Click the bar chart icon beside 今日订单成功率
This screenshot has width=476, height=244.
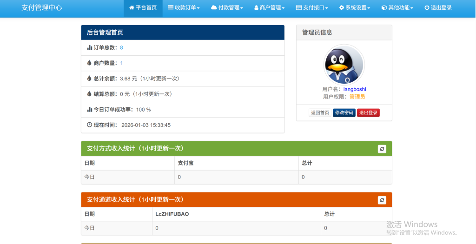click(90, 109)
